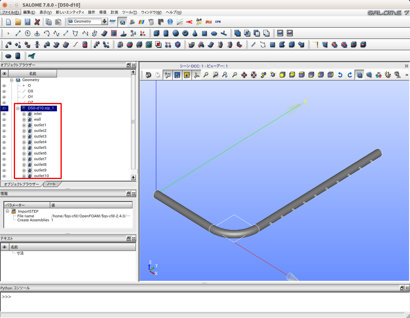Hide the D50-d10.stp_1 object via eye icon
Image resolution: width=410 pixels, height=318 pixels.
point(4,108)
